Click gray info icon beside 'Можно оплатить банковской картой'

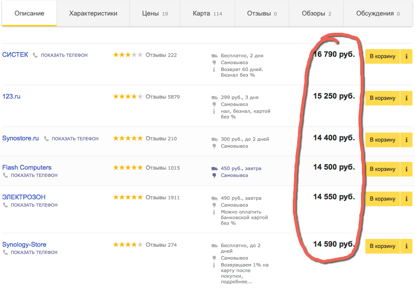coord(214,212)
